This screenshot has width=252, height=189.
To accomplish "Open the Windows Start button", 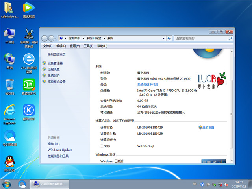I will coord(7,184).
